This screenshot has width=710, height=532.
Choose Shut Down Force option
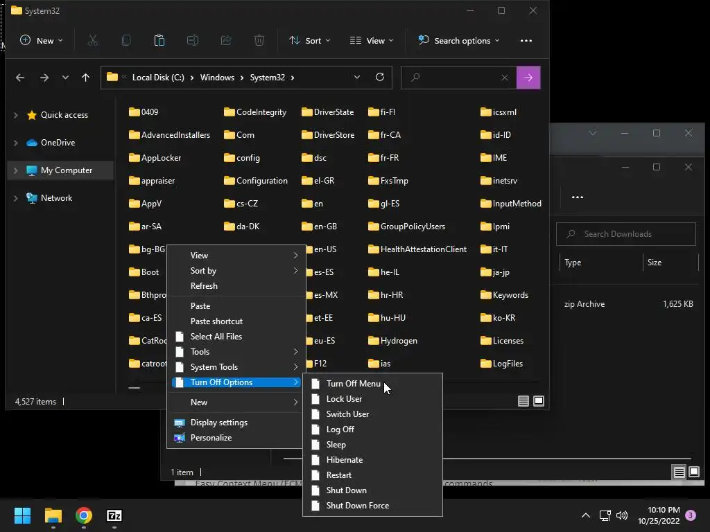click(x=372, y=506)
